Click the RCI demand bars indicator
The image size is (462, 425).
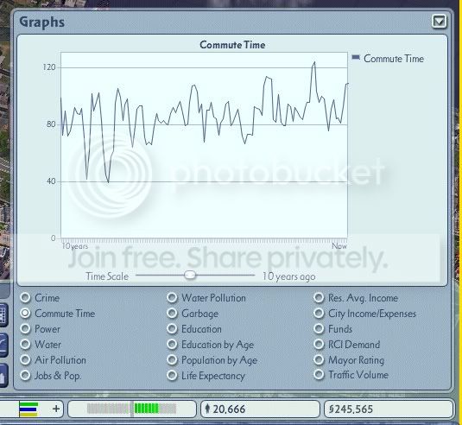coord(28,409)
